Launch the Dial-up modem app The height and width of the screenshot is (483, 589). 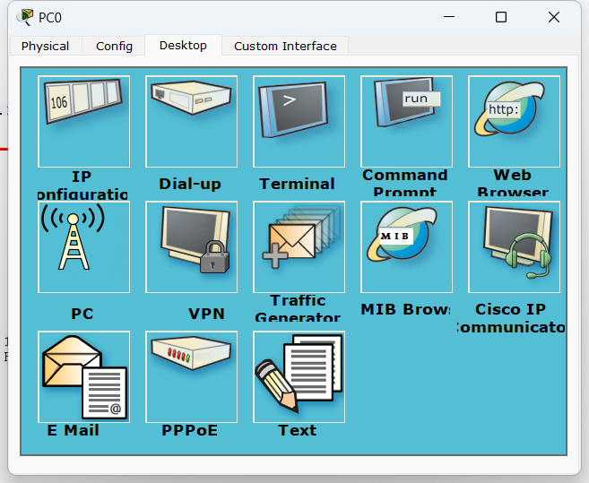pyautogui.click(x=191, y=122)
